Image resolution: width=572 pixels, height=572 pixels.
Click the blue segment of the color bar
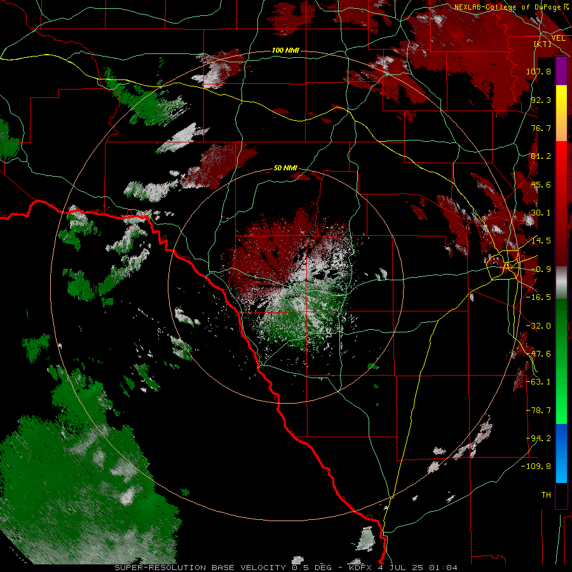tap(561, 453)
